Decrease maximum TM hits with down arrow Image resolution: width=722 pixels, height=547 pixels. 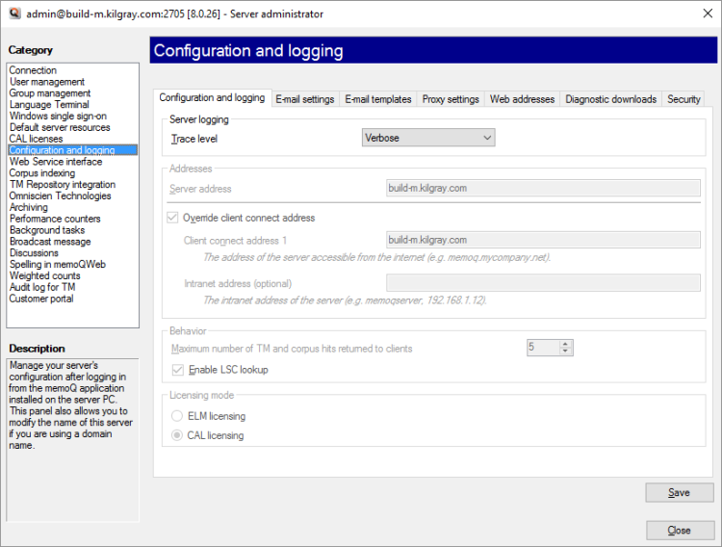[x=565, y=352]
